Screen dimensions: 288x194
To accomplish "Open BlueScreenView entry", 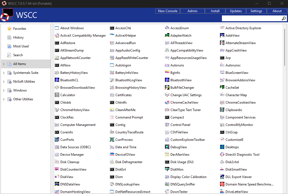I will coord(237,73).
